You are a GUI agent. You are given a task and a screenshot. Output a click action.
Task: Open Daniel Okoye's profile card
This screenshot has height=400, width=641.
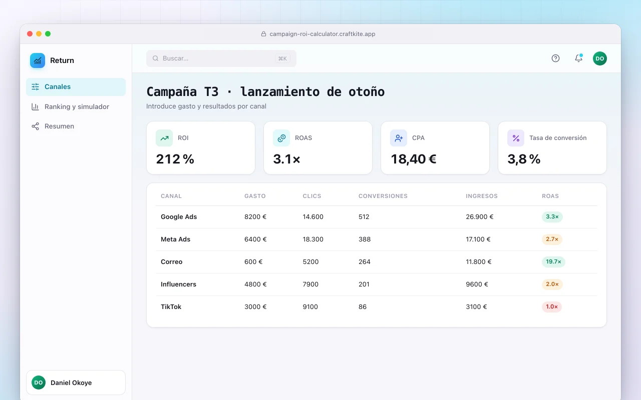click(76, 382)
